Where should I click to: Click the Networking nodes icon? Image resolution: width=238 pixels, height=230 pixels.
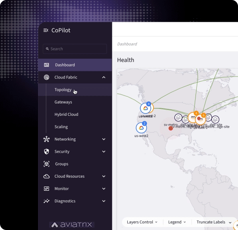click(x=46, y=139)
